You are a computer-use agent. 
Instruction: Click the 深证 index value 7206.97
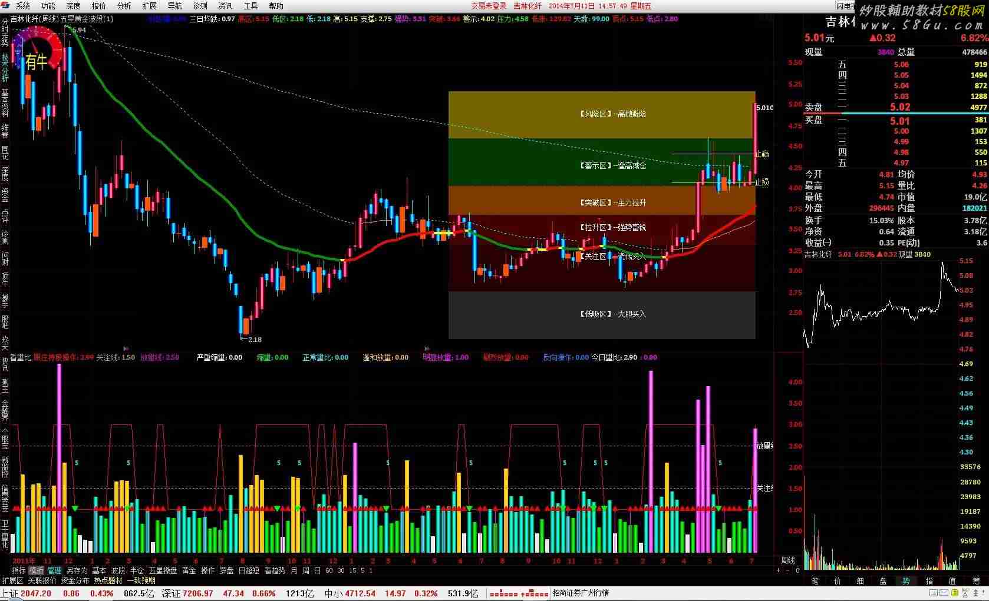coord(198,593)
